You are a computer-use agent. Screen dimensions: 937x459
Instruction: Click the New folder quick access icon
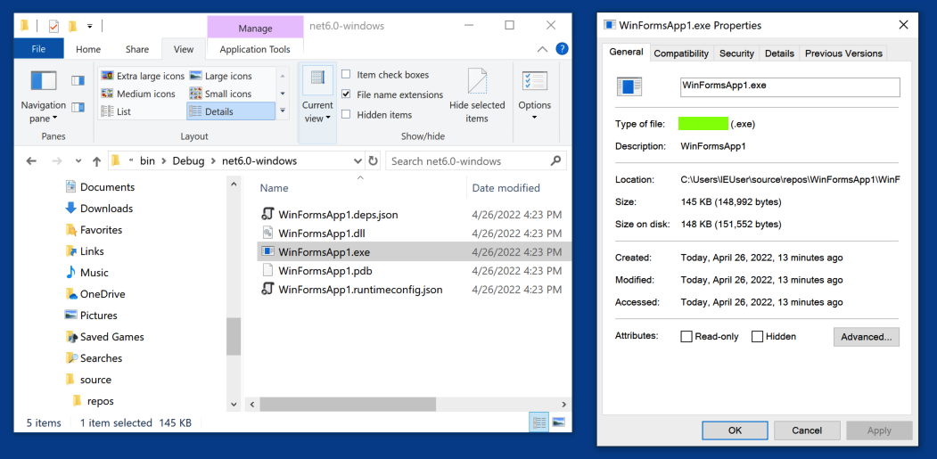[73, 27]
